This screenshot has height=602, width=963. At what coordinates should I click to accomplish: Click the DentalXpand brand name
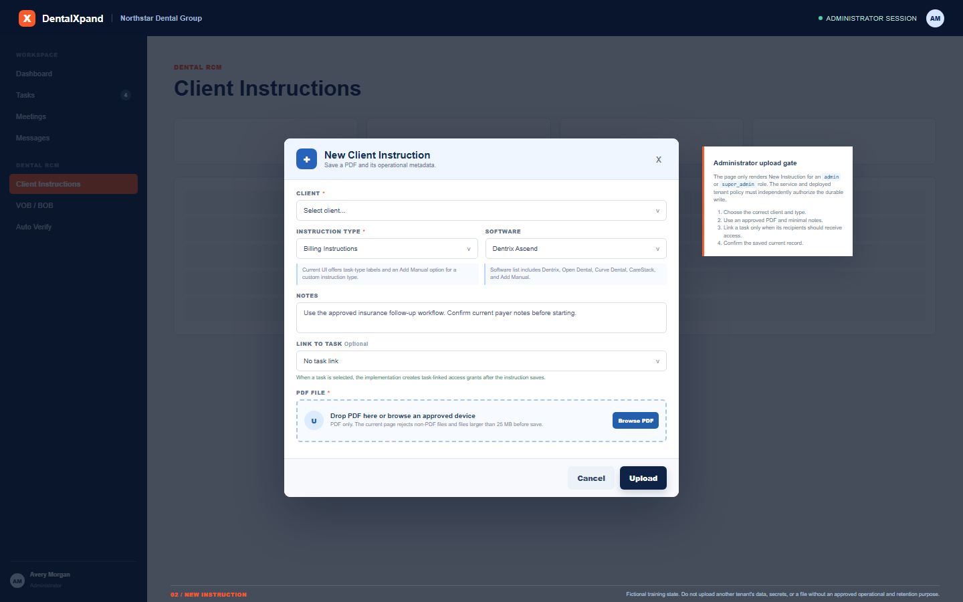point(72,18)
